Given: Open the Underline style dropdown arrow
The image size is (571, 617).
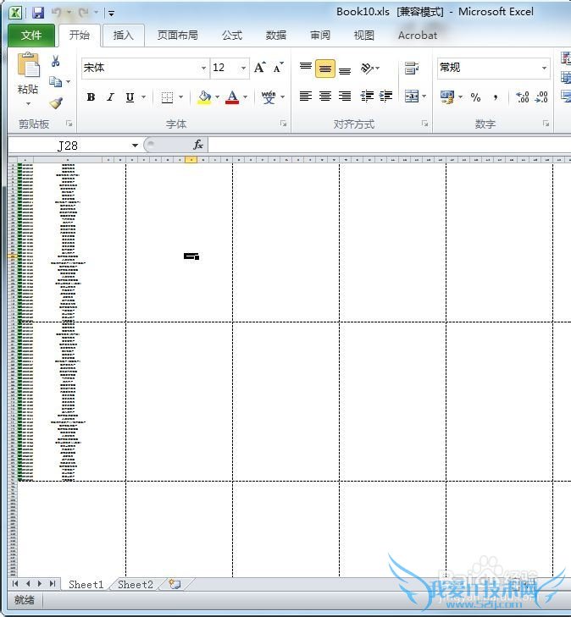Looking at the screenshot, I should click(x=144, y=96).
